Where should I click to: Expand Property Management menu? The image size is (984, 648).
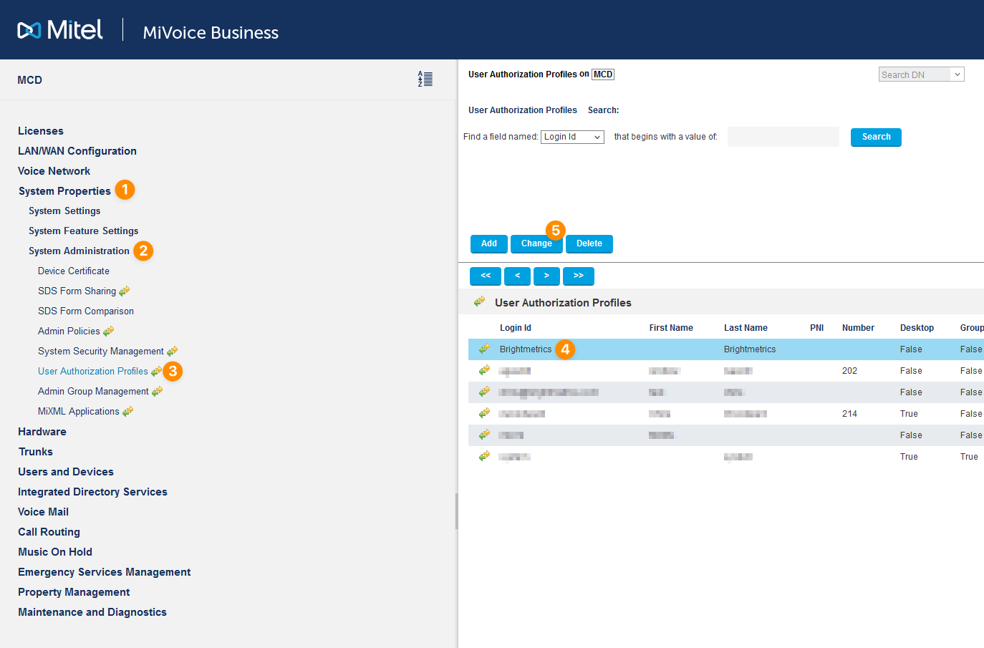pyautogui.click(x=74, y=592)
